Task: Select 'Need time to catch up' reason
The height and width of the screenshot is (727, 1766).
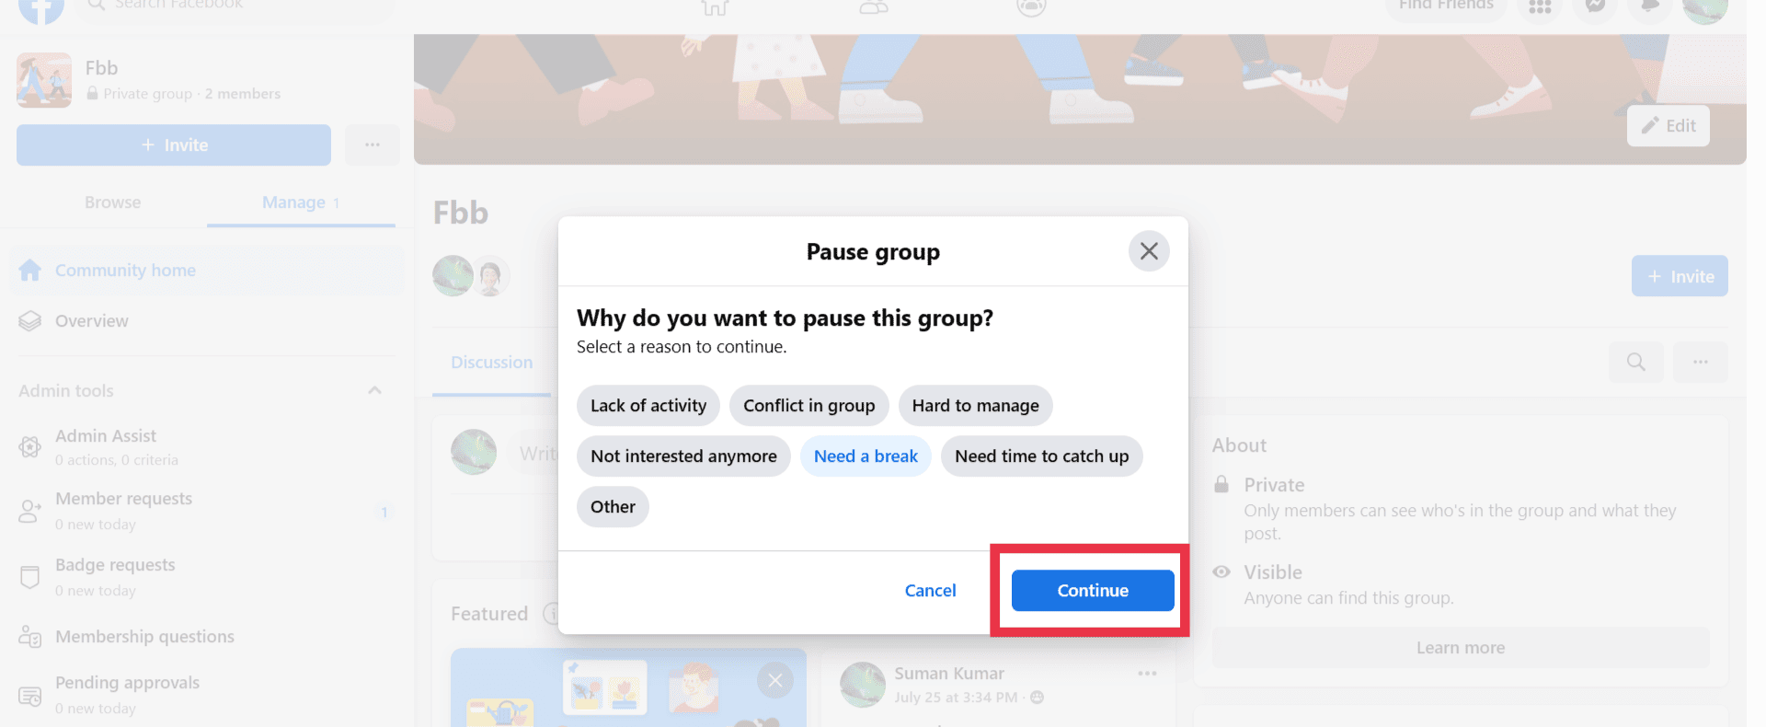Action: (x=1042, y=456)
